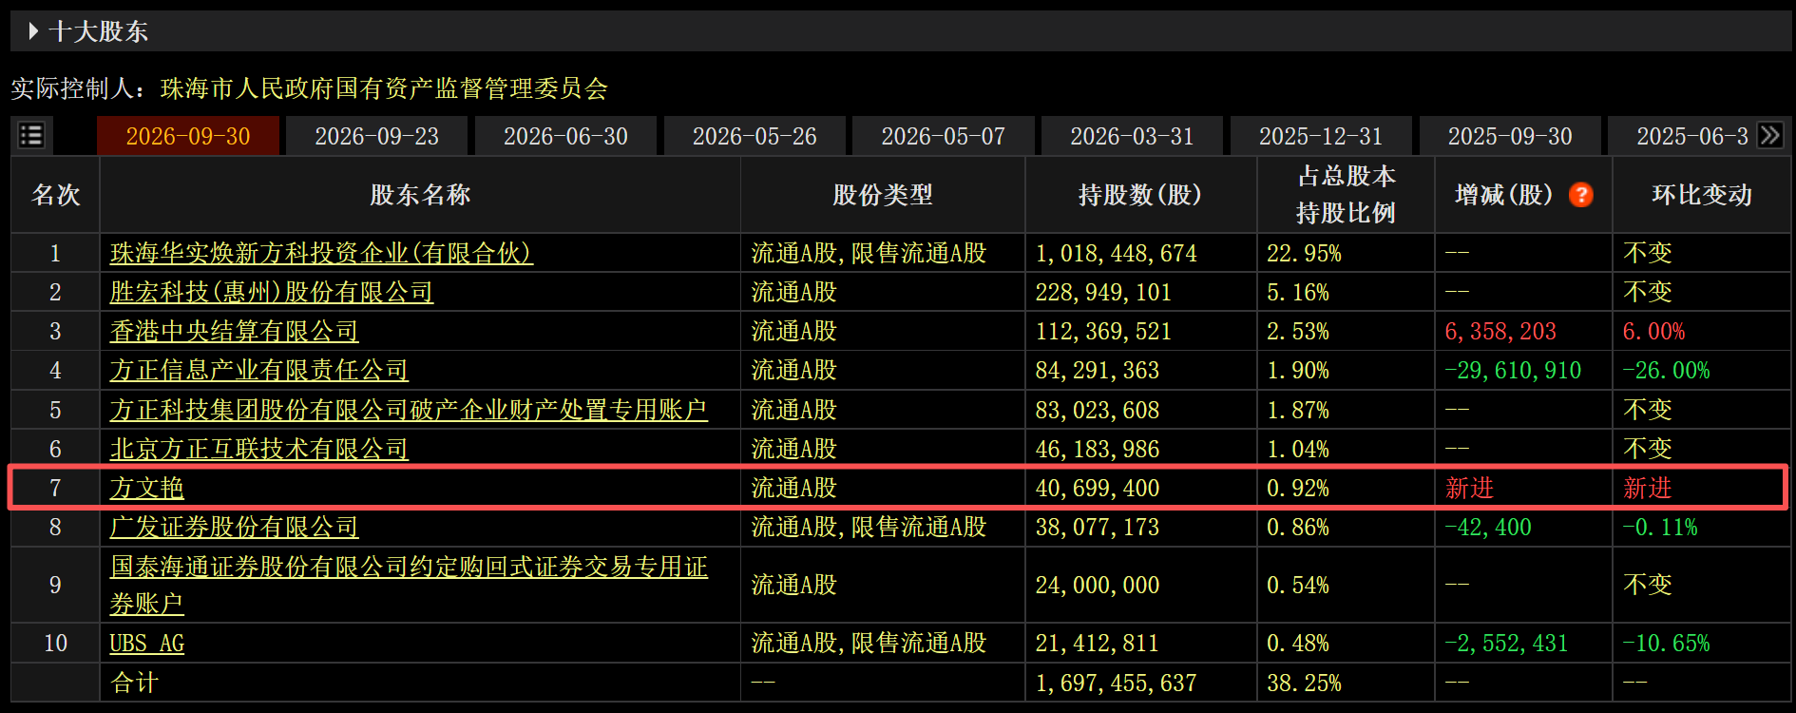Open 方正信息产业有限责任公司 details

(259, 370)
